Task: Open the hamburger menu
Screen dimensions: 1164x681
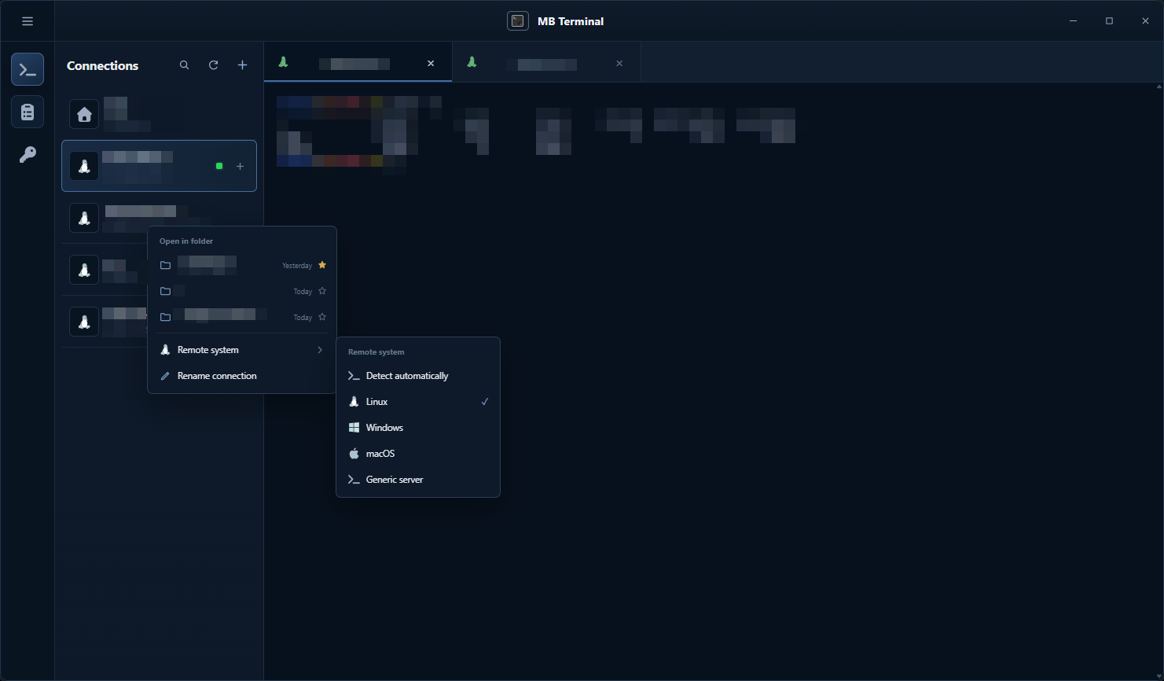Action: click(28, 21)
